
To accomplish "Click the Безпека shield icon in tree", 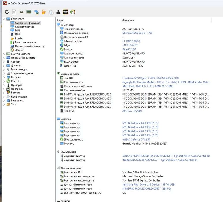I will tap(8, 93).
